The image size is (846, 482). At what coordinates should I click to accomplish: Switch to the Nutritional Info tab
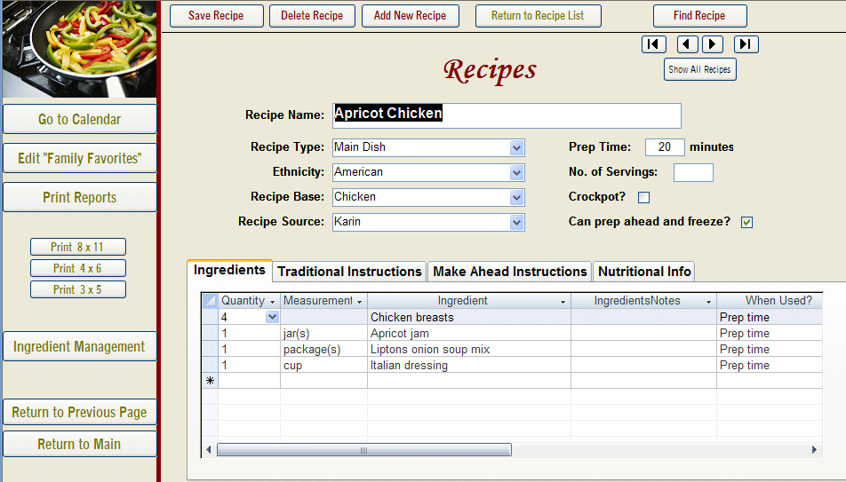click(644, 272)
